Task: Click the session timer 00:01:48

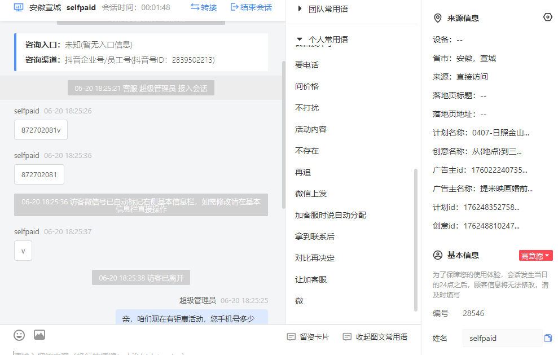Action: coord(156,7)
